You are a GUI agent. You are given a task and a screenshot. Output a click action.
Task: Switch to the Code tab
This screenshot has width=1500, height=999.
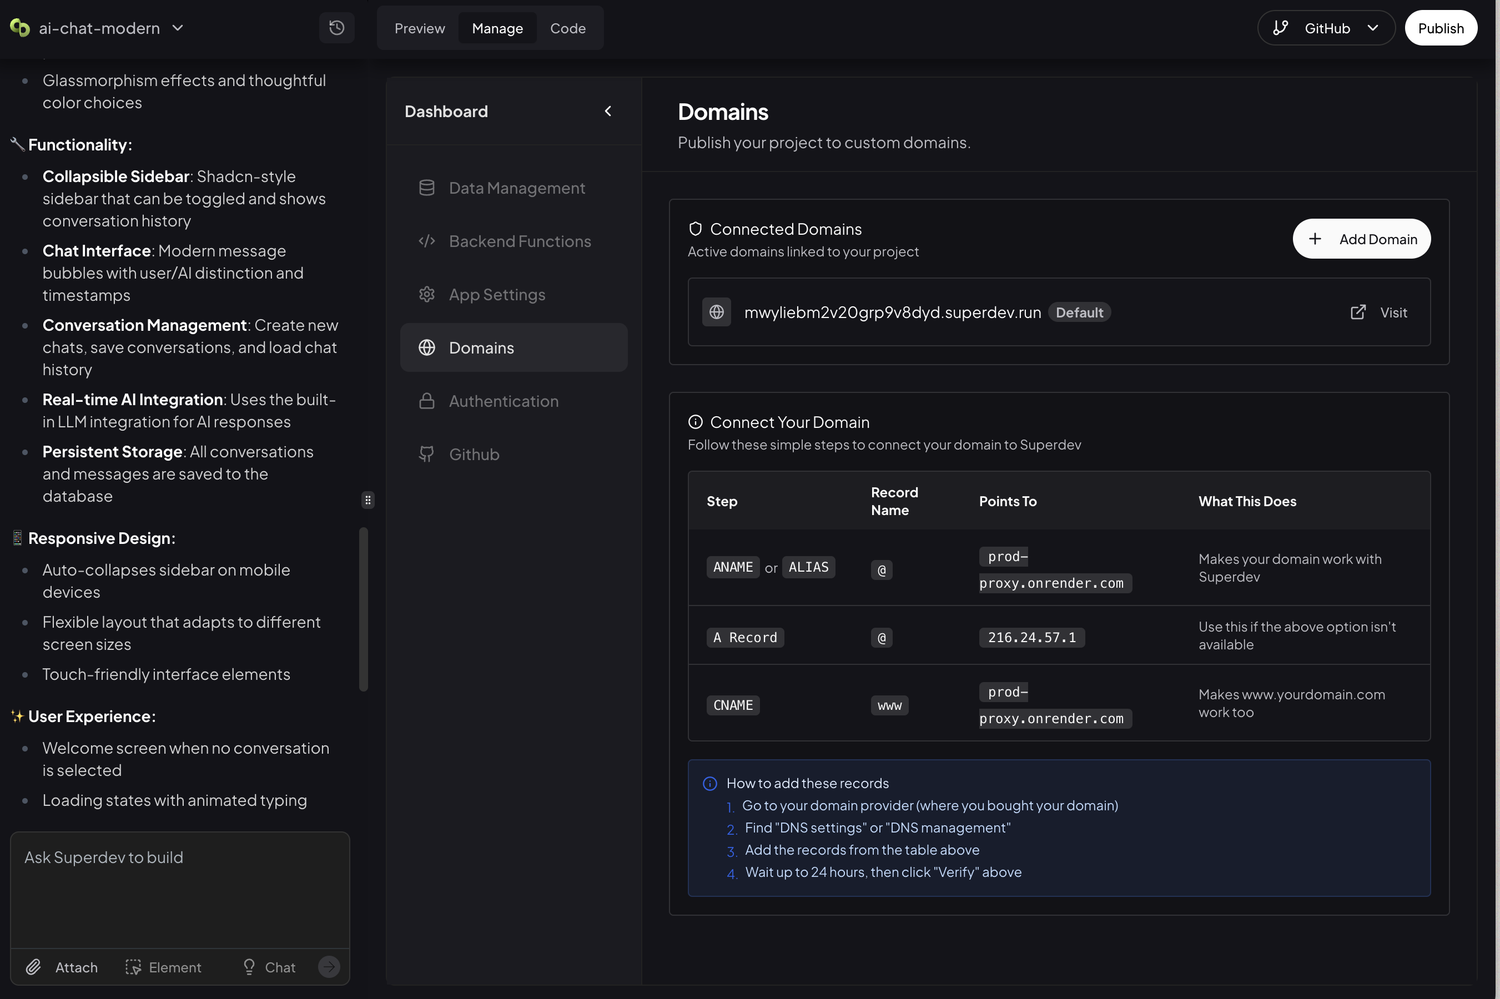[x=568, y=27]
